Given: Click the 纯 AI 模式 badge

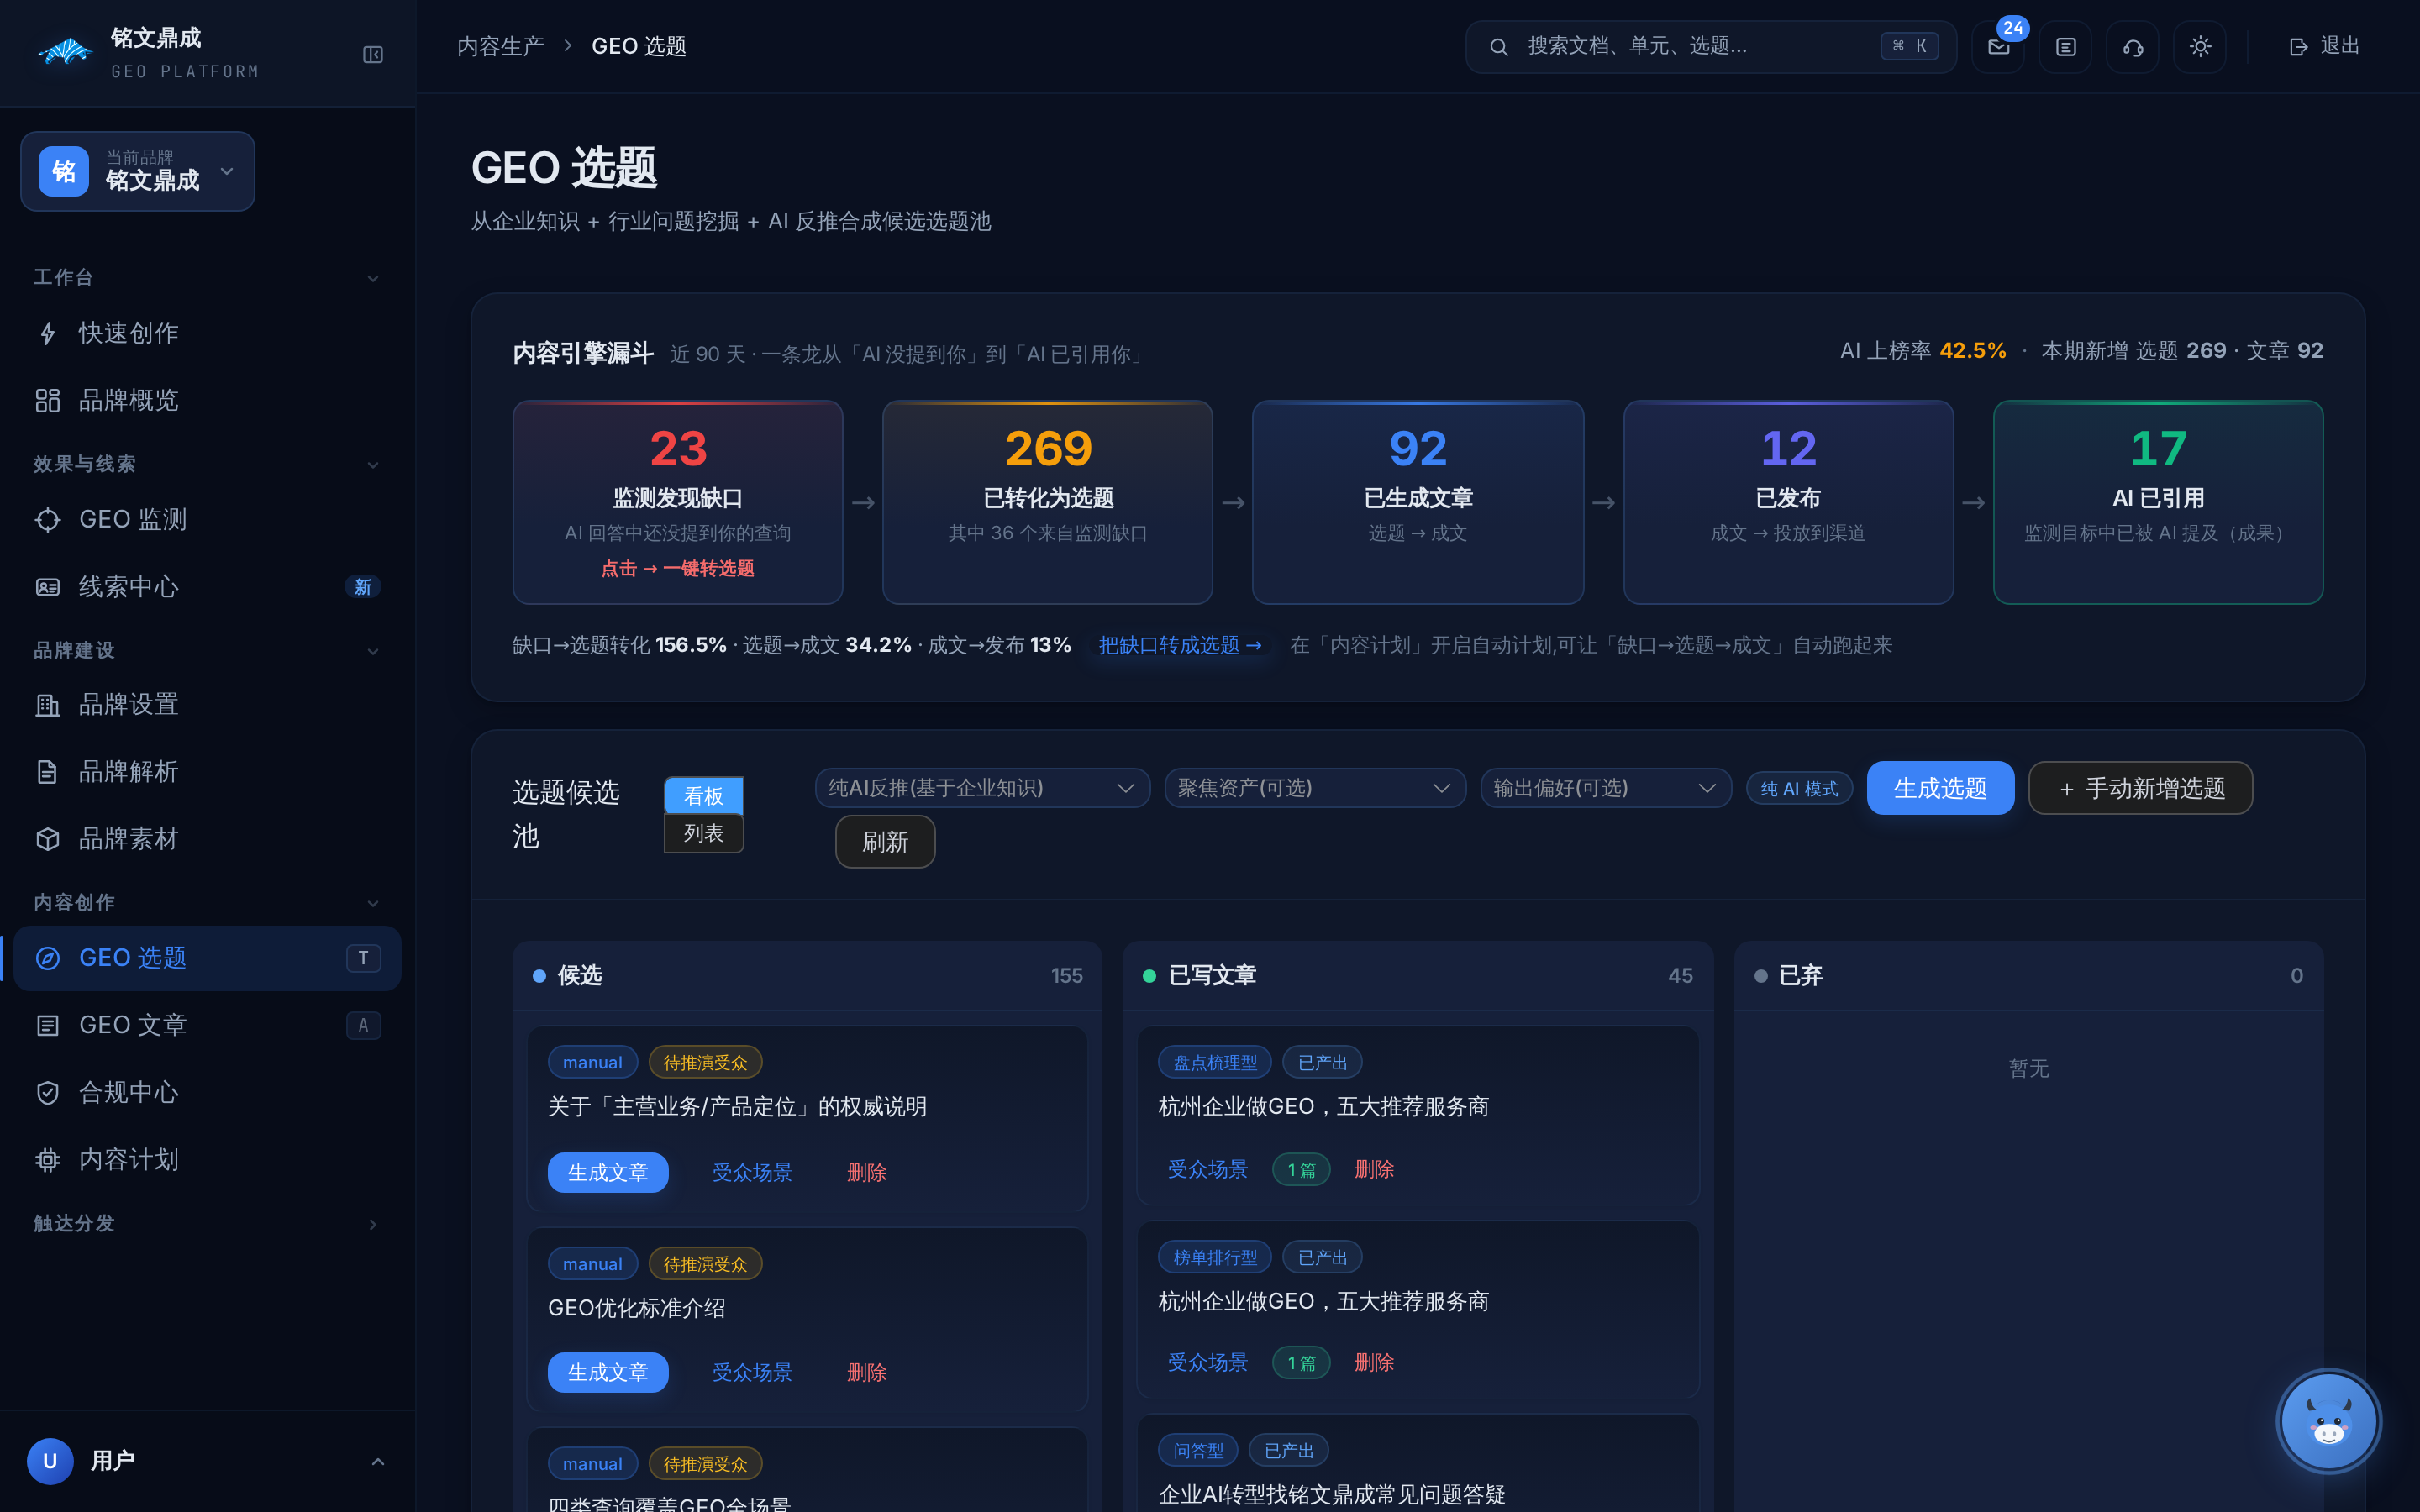Looking at the screenshot, I should coord(1799,788).
